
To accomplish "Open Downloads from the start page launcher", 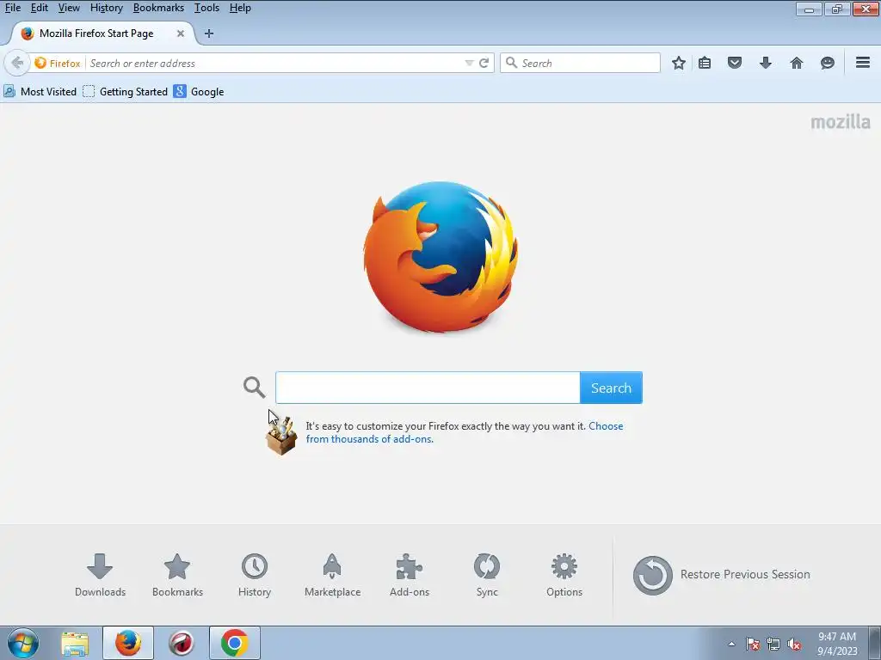I will [100, 575].
